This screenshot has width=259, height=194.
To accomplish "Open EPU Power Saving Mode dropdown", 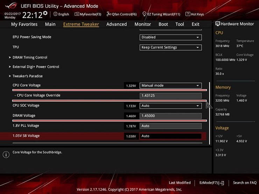I will pyautogui.click(x=170, y=37).
